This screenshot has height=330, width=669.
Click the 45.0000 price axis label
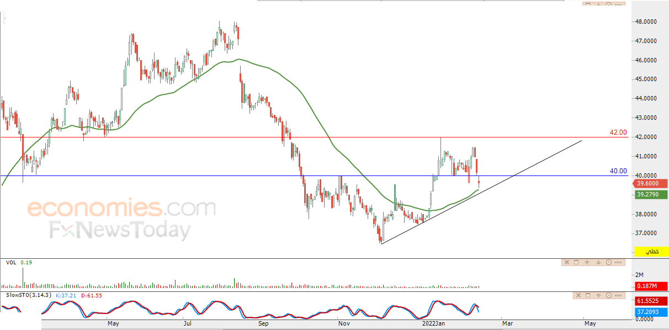[x=645, y=79]
